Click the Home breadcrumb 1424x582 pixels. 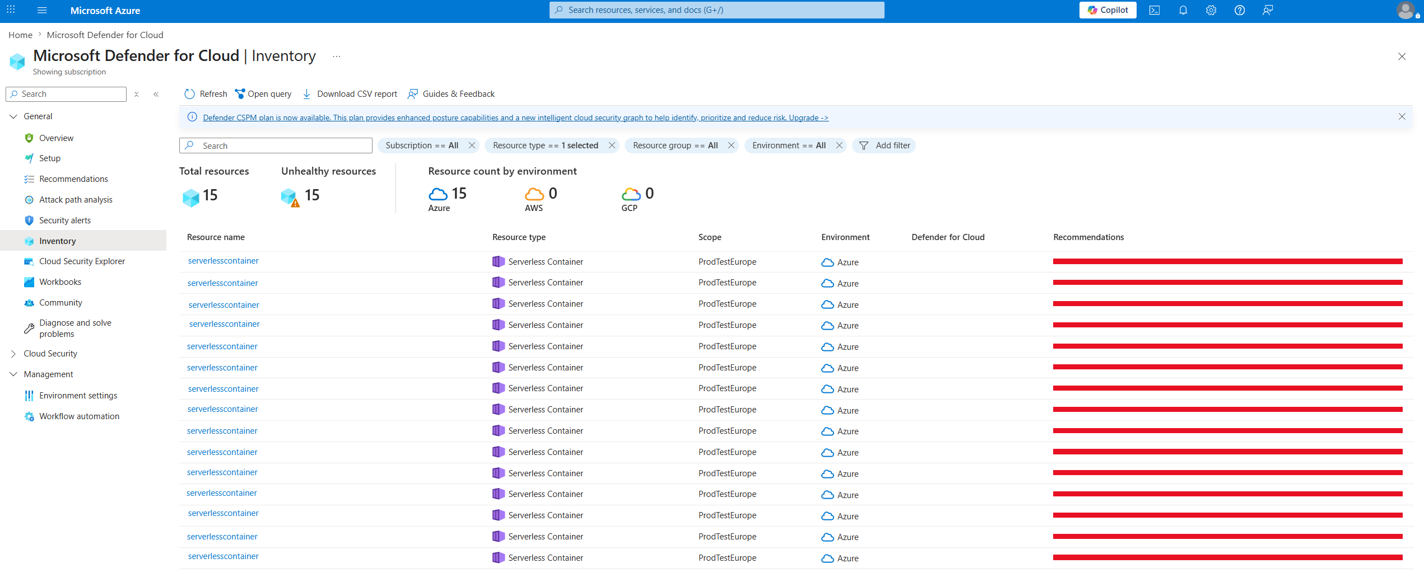point(20,35)
